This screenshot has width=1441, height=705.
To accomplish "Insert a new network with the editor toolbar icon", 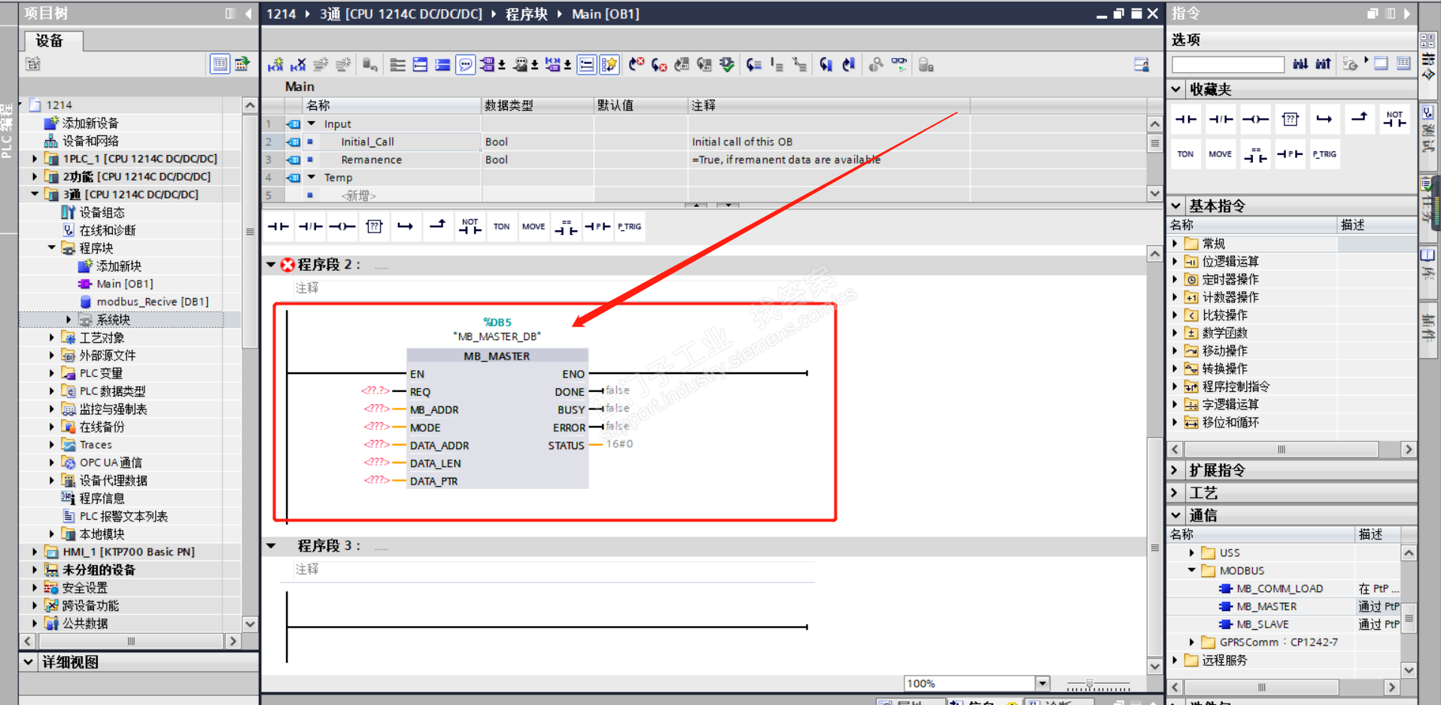I will (x=275, y=65).
